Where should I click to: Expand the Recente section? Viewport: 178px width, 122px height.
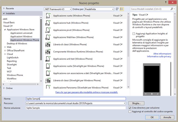click(4, 9)
